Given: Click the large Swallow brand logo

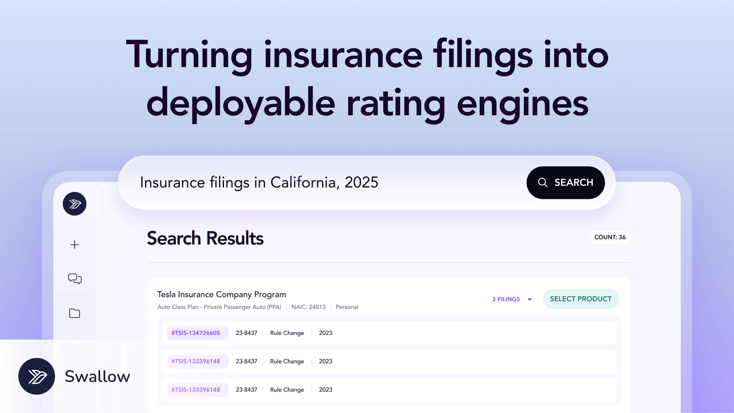Looking at the screenshot, I should coord(37,376).
